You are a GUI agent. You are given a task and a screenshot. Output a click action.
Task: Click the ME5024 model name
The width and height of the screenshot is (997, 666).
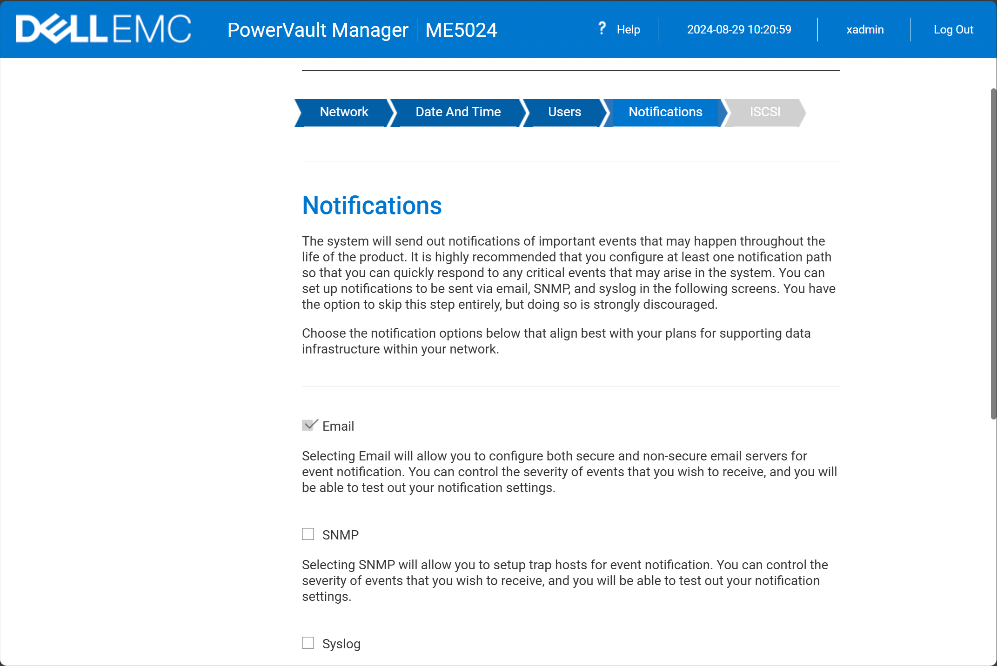[461, 30]
